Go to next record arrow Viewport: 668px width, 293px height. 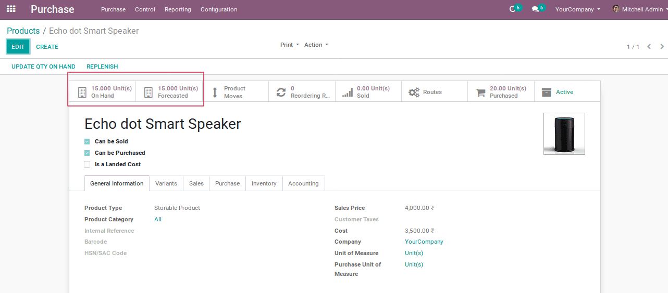point(662,46)
